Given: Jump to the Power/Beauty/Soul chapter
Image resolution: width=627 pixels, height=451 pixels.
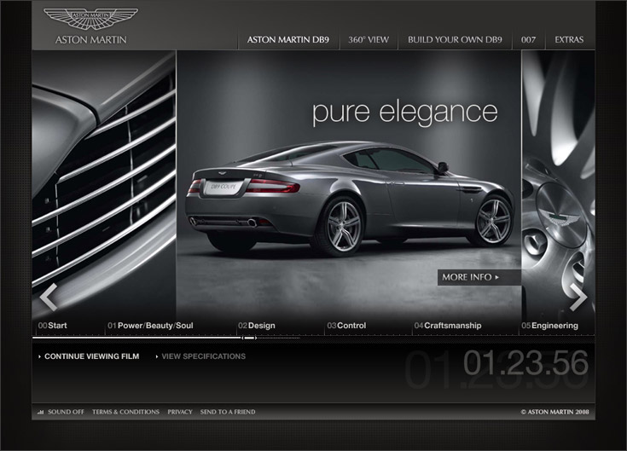Looking at the screenshot, I should click(150, 326).
